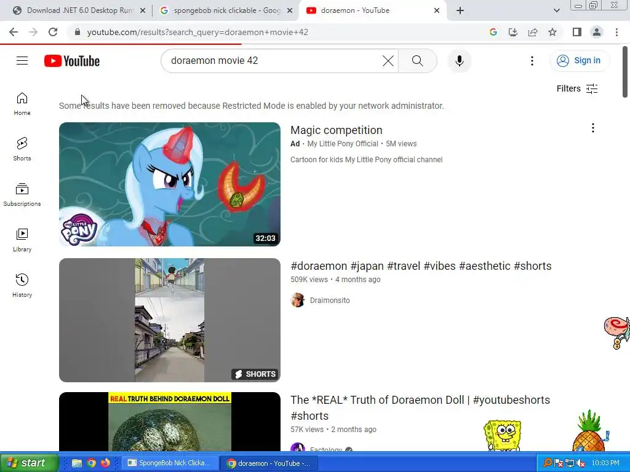Click the Google icon in address bar
Viewport: 630px width, 472px height.
(x=493, y=32)
